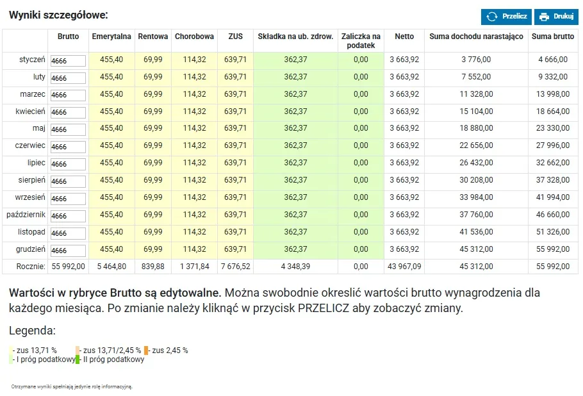
Task: Select the styczeń Brutto input field
Action: point(68,60)
